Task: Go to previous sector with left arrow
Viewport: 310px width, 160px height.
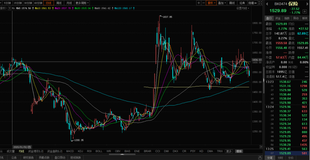Action: [267, 4]
